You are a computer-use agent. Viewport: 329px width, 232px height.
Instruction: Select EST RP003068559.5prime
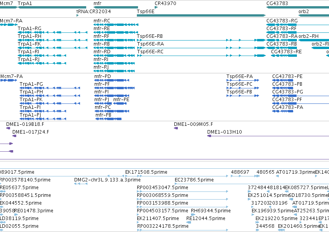pos(182,199)
